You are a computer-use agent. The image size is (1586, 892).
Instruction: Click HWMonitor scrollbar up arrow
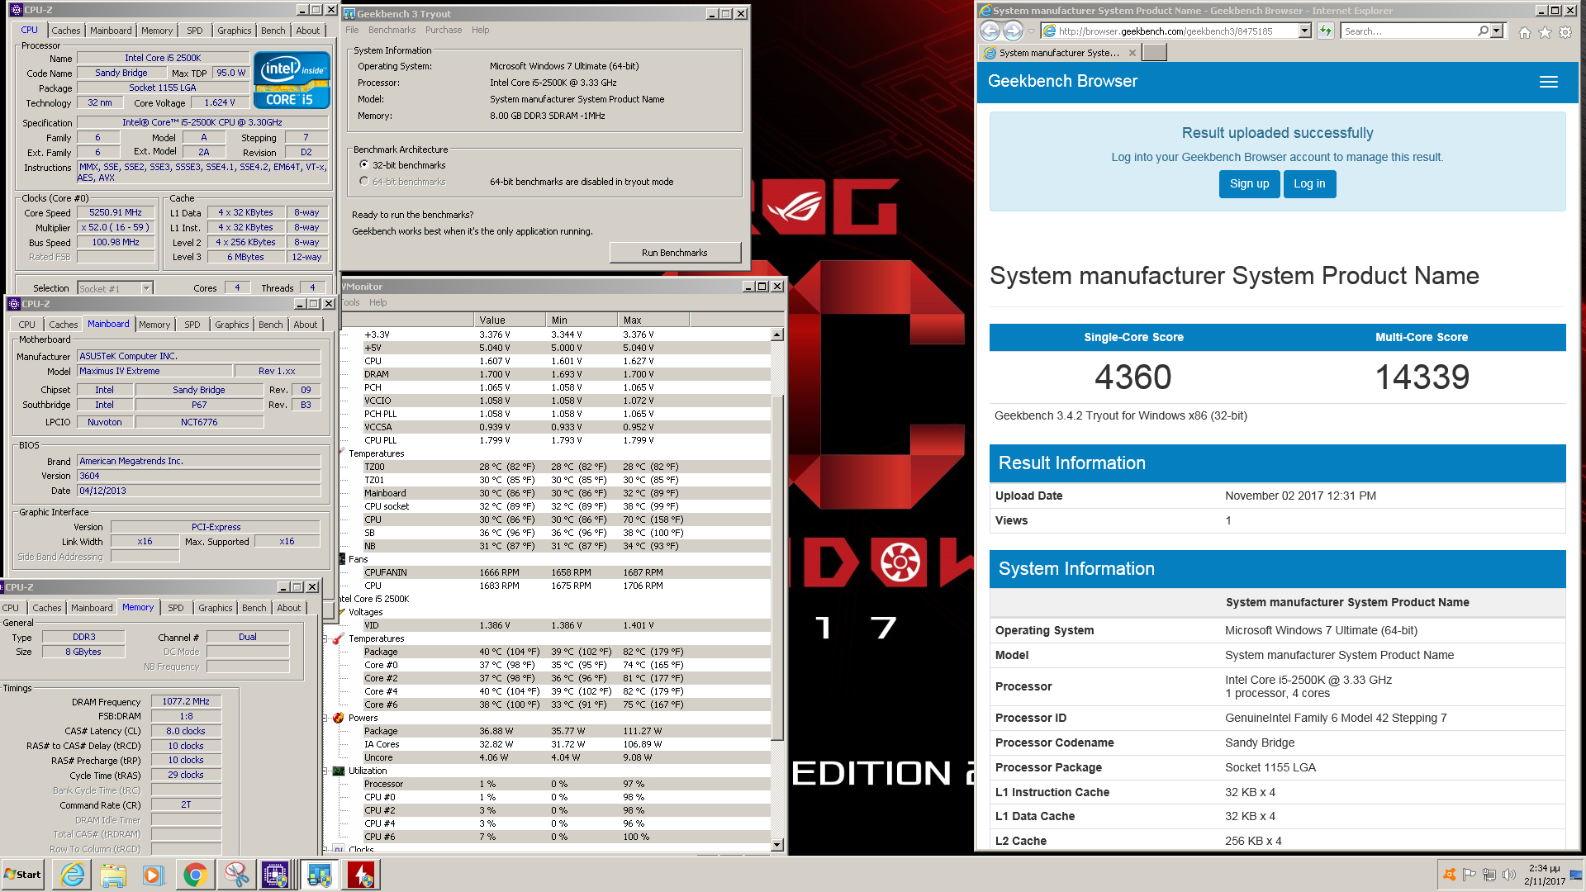(777, 334)
